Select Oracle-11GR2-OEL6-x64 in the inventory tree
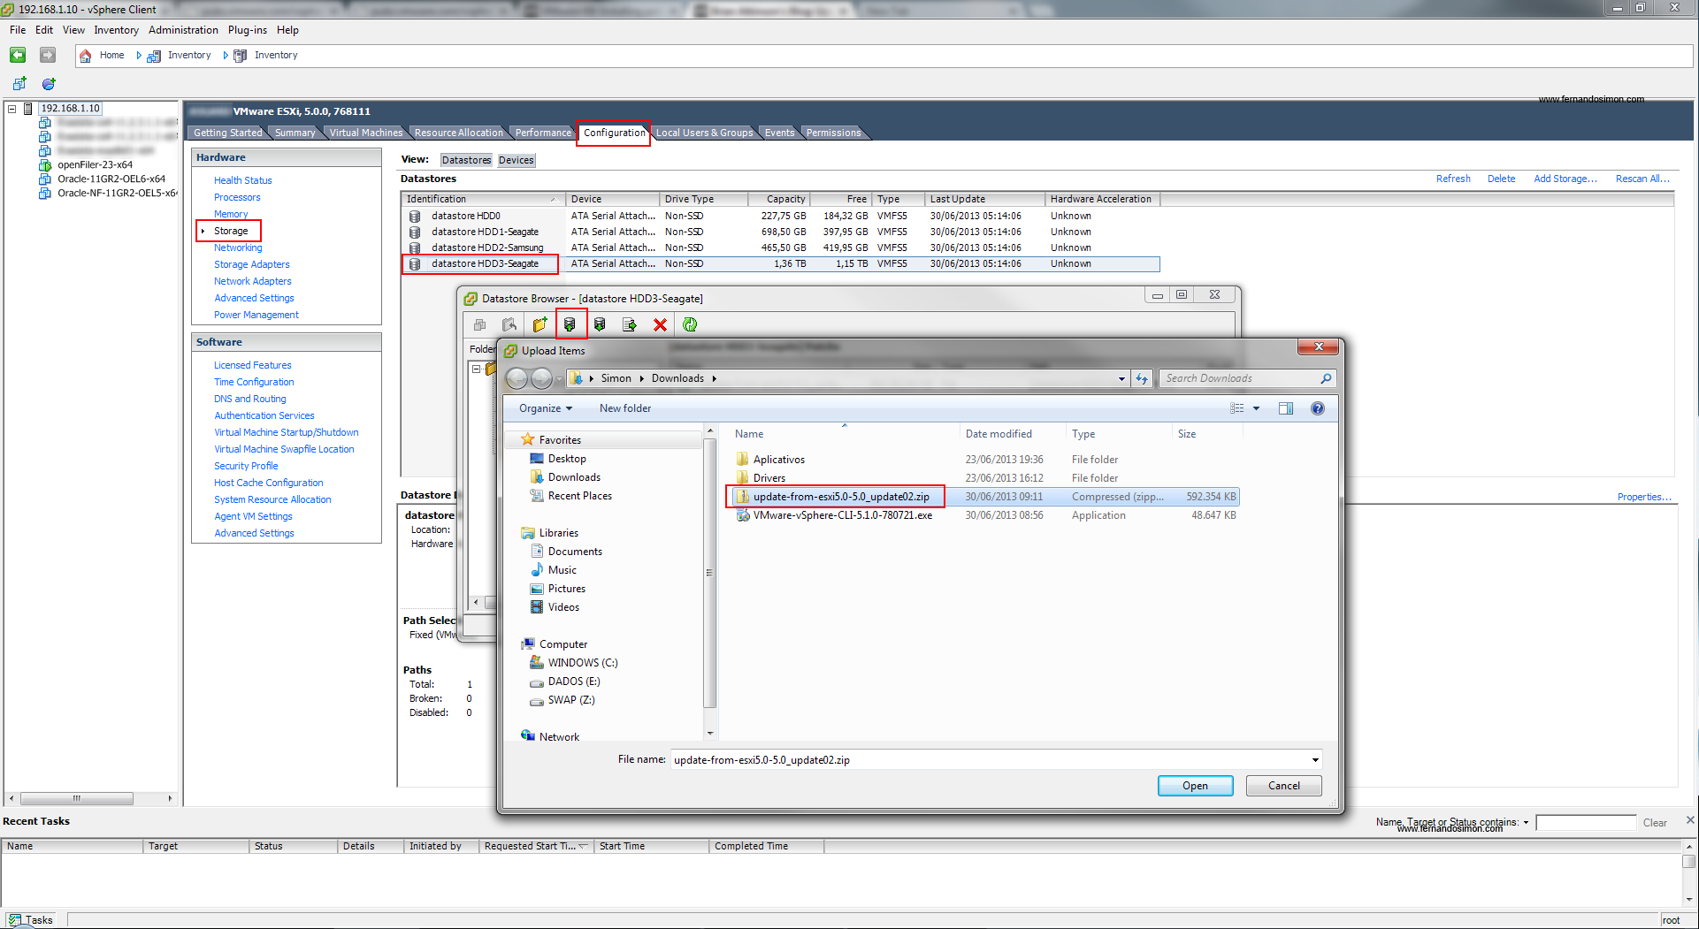 click(x=111, y=179)
